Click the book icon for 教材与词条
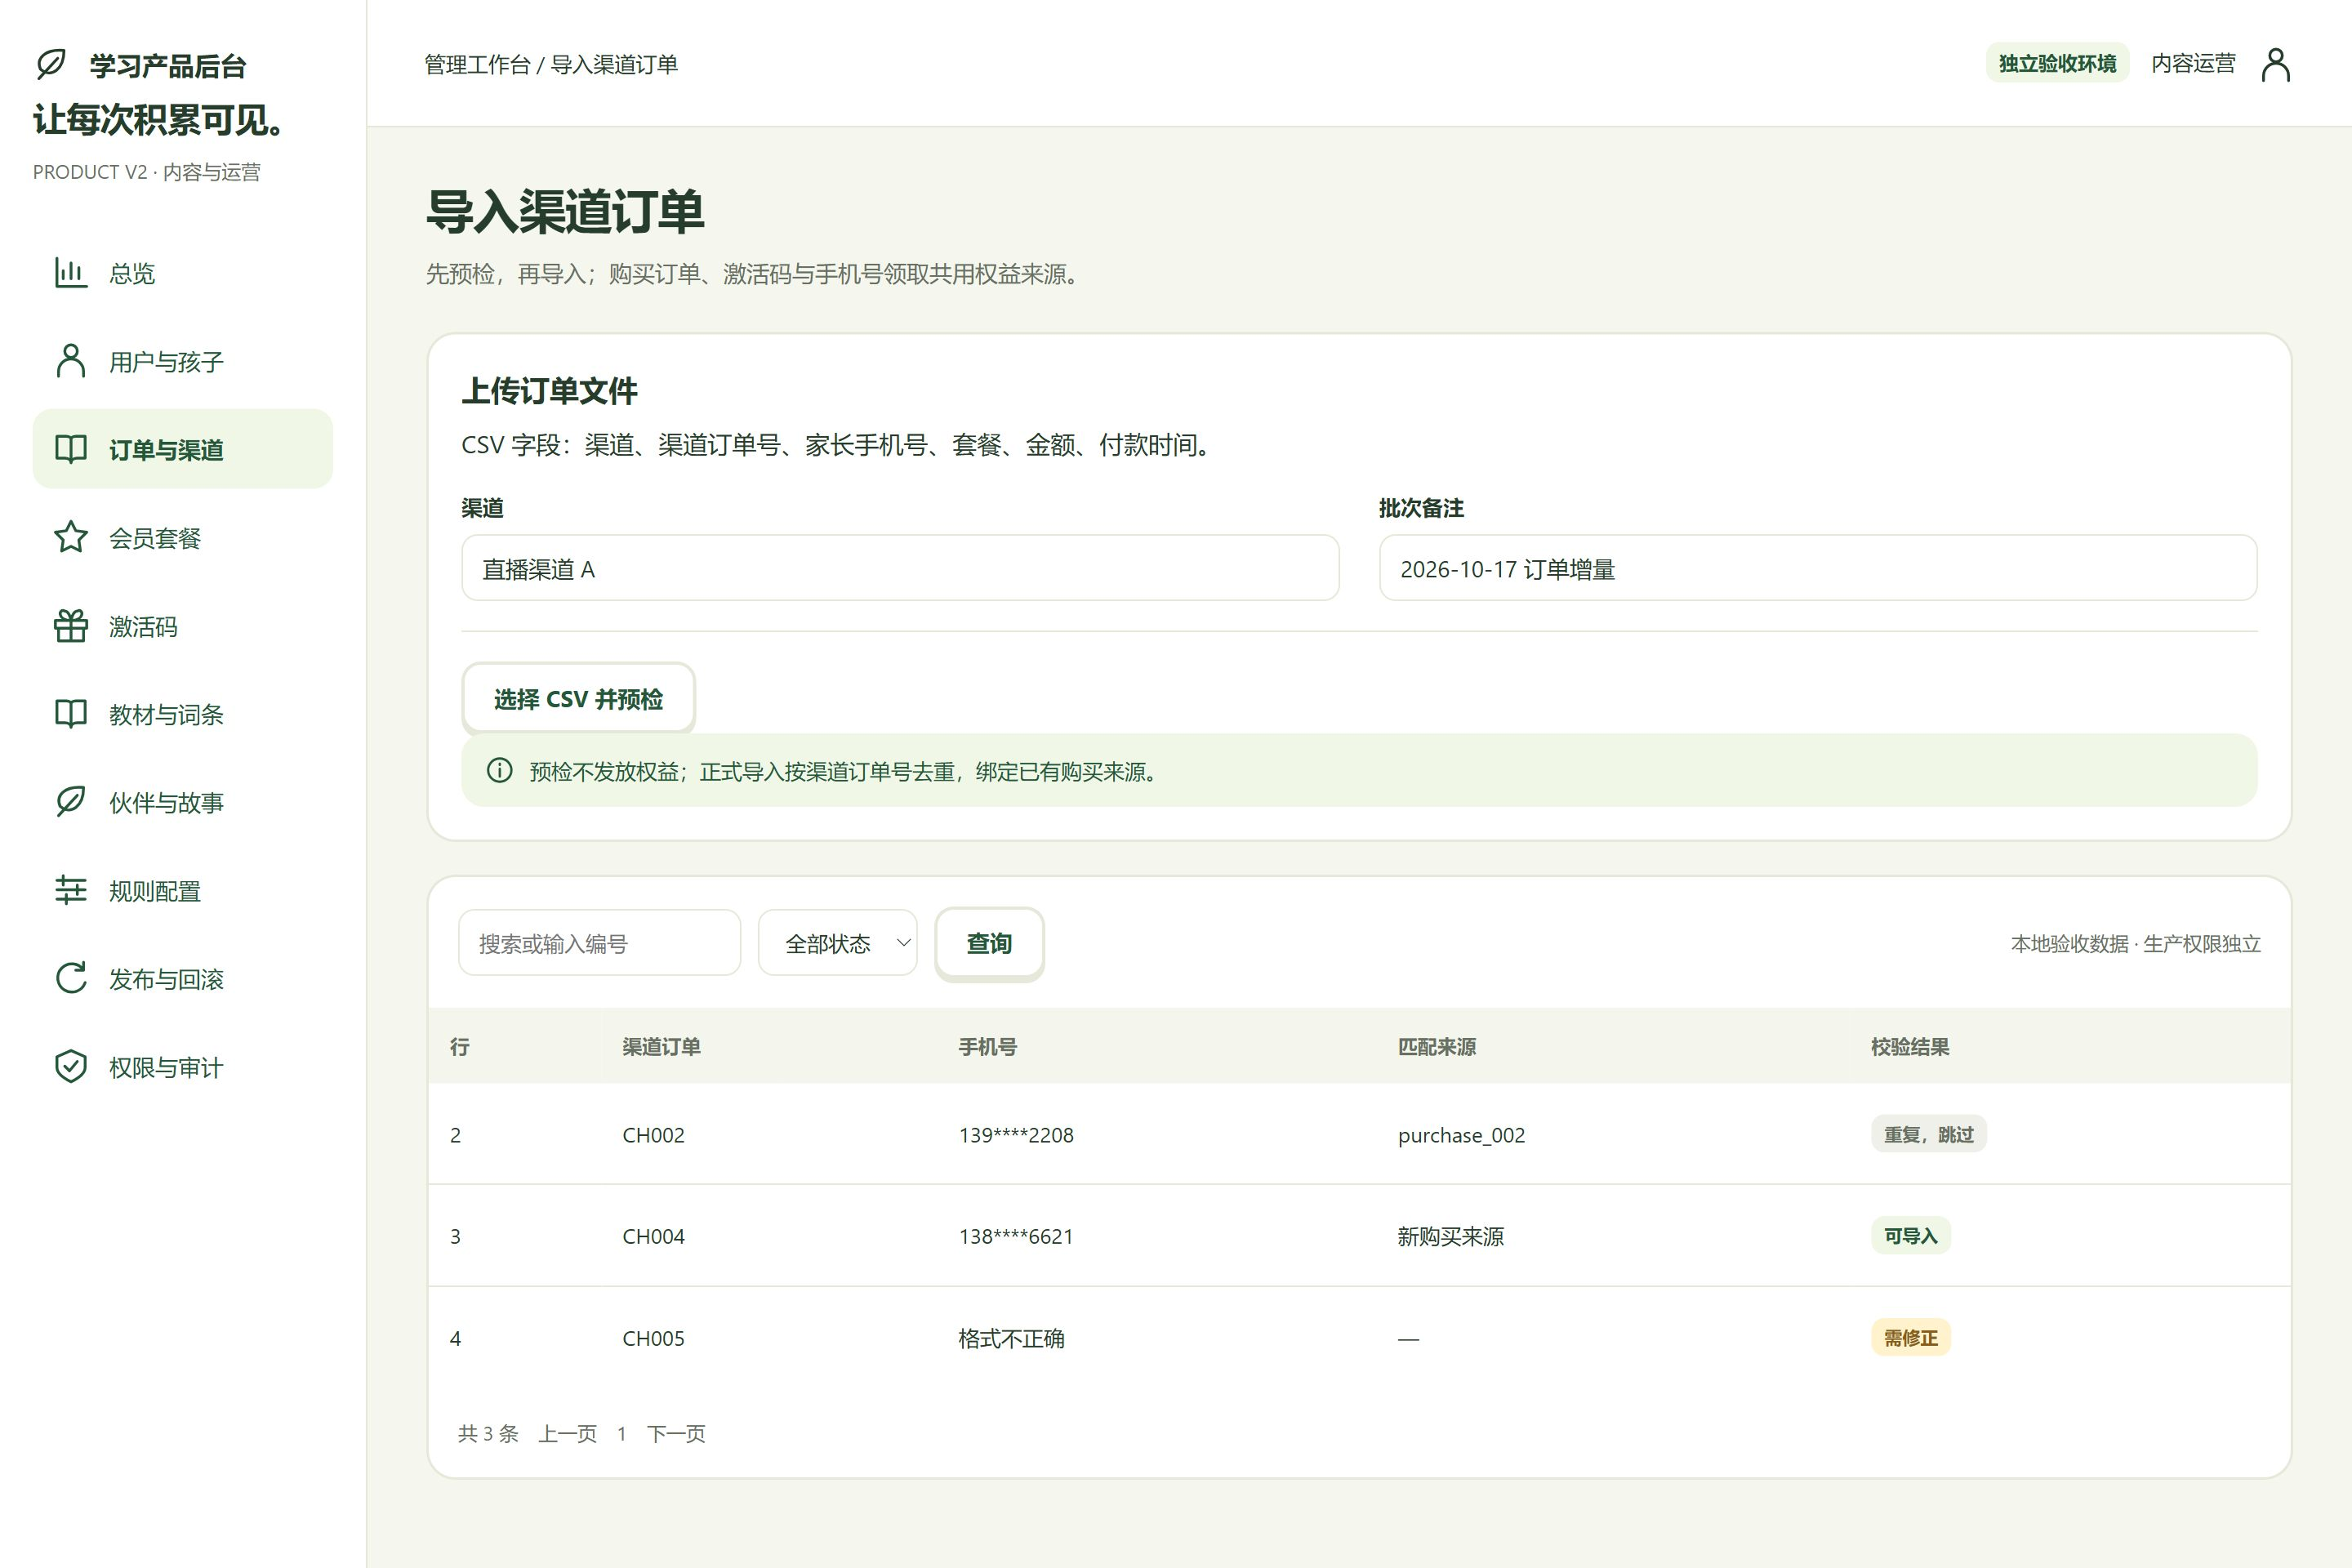2352x1568 pixels. point(71,714)
